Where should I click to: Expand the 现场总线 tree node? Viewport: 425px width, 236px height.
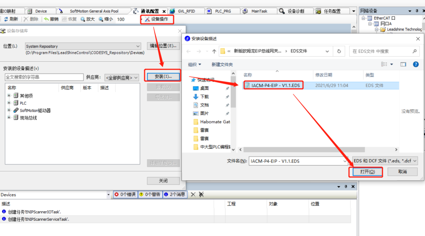pos(9,118)
